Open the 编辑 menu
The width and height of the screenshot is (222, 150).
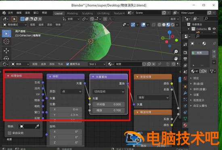coord(19,13)
